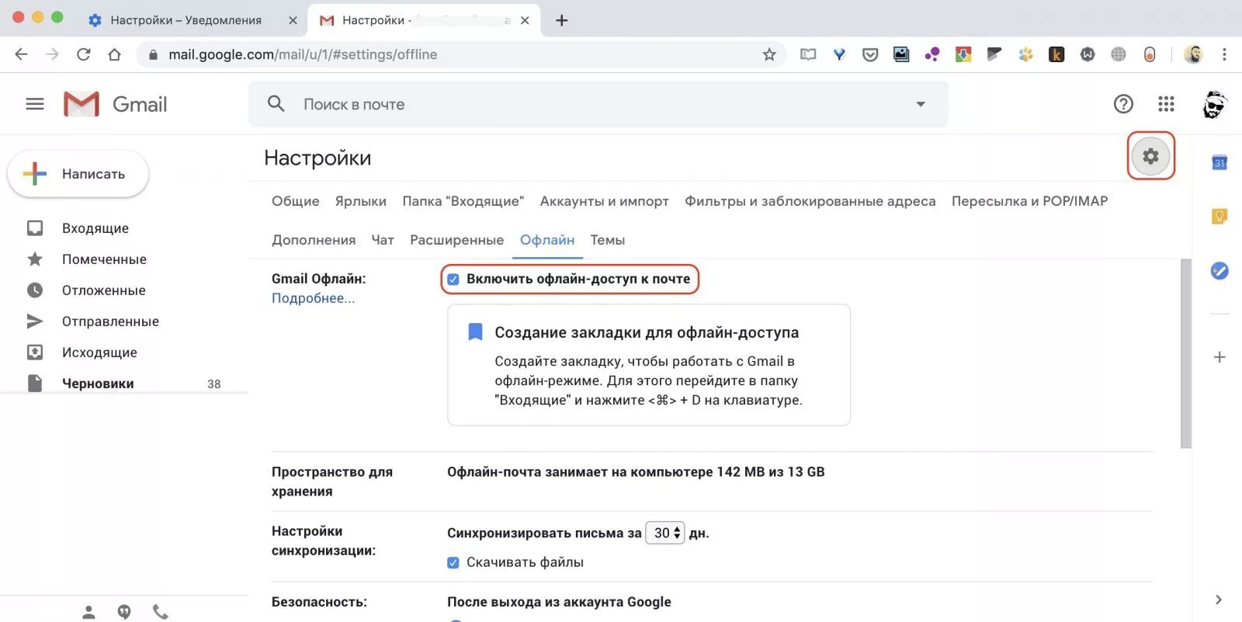Click the settings page vertical scrollbar

(1185, 353)
